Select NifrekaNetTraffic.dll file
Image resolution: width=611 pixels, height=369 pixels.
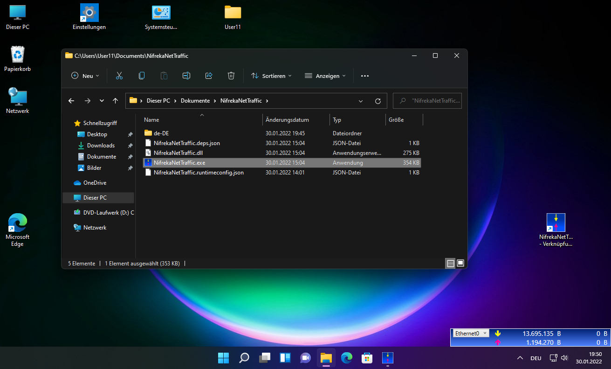tap(282, 153)
